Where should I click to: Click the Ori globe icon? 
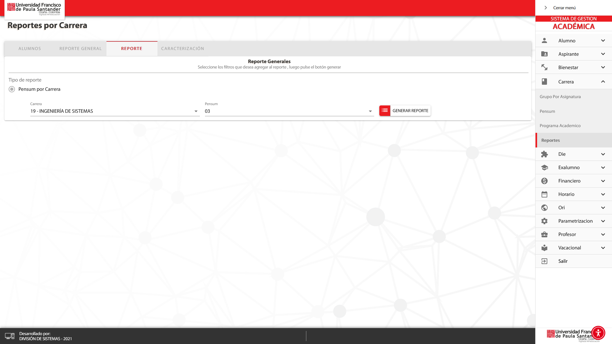[544, 208]
